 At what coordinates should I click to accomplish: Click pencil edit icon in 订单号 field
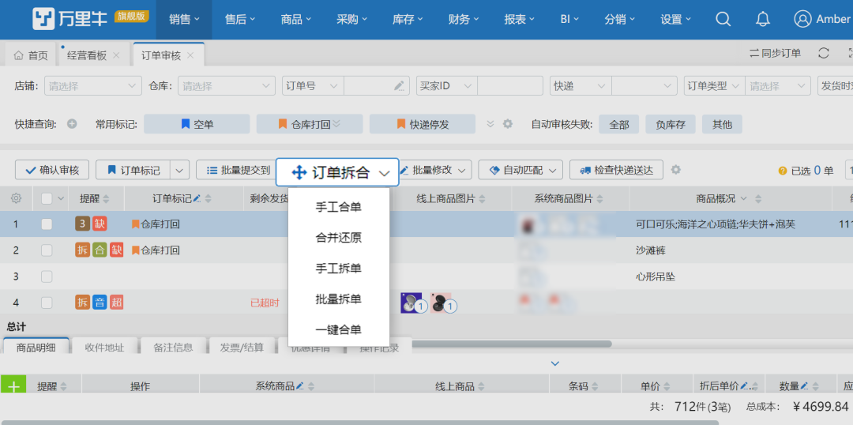pos(400,85)
